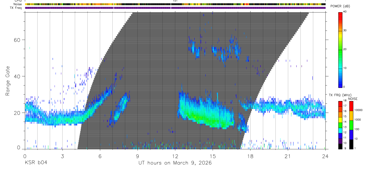
Task: Click the 24 tick on UT hours axis
Action: pyautogui.click(x=325, y=156)
